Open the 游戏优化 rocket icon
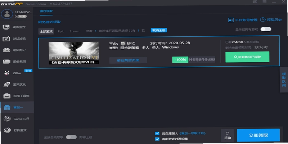 coord(7,85)
